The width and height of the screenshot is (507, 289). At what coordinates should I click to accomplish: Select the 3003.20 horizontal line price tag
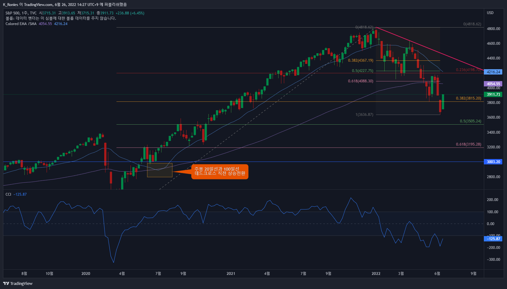pos(493,162)
